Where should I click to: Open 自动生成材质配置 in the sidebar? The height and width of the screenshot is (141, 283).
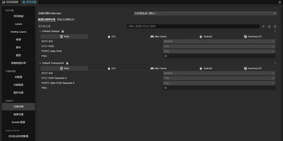pyautogui.click(x=18, y=136)
